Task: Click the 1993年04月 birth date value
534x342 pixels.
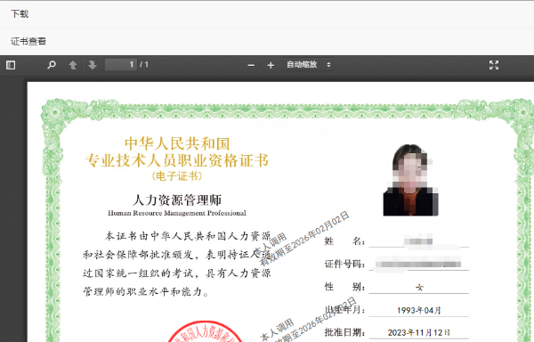Action: click(x=419, y=310)
